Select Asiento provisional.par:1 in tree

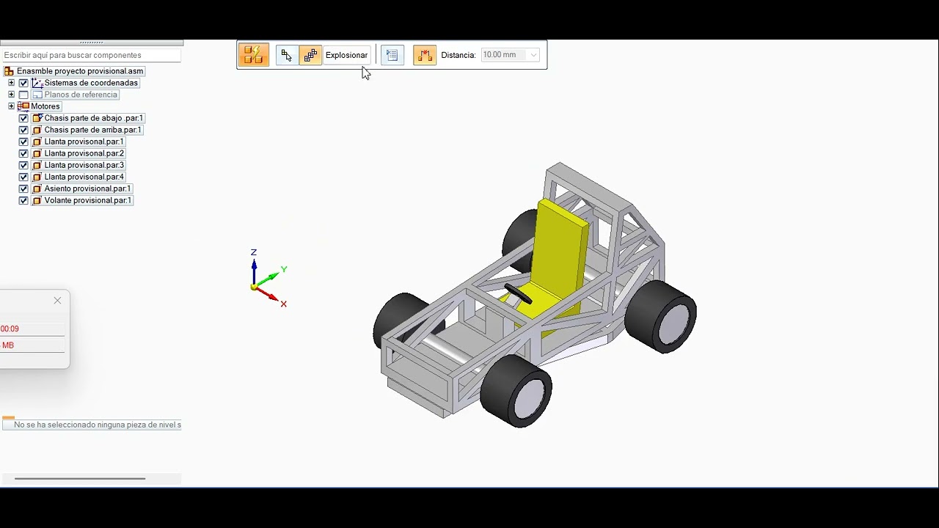coord(88,188)
